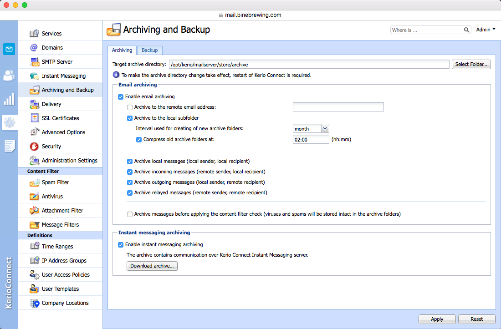Click the SSL Certificates icon
The height and width of the screenshot is (329, 501).
click(34, 118)
